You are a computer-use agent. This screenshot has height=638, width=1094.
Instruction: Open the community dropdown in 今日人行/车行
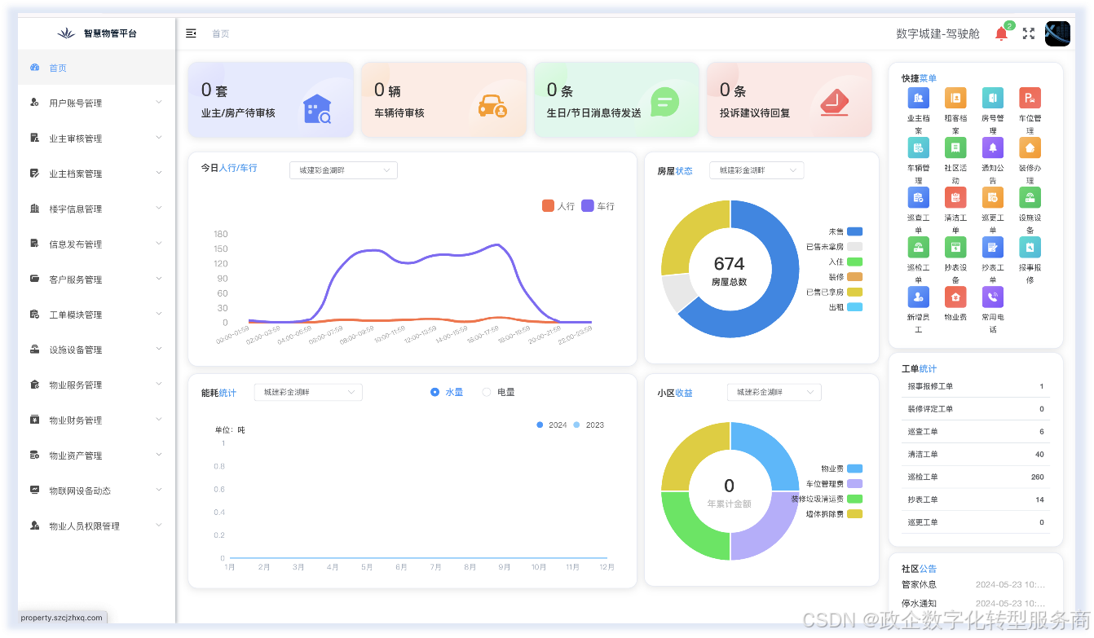[x=343, y=170]
